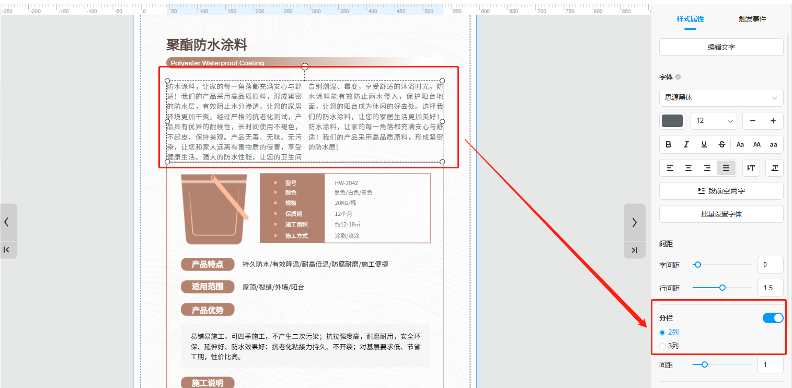Center-align the paragraph text
The width and height of the screenshot is (792, 388).
(x=688, y=168)
